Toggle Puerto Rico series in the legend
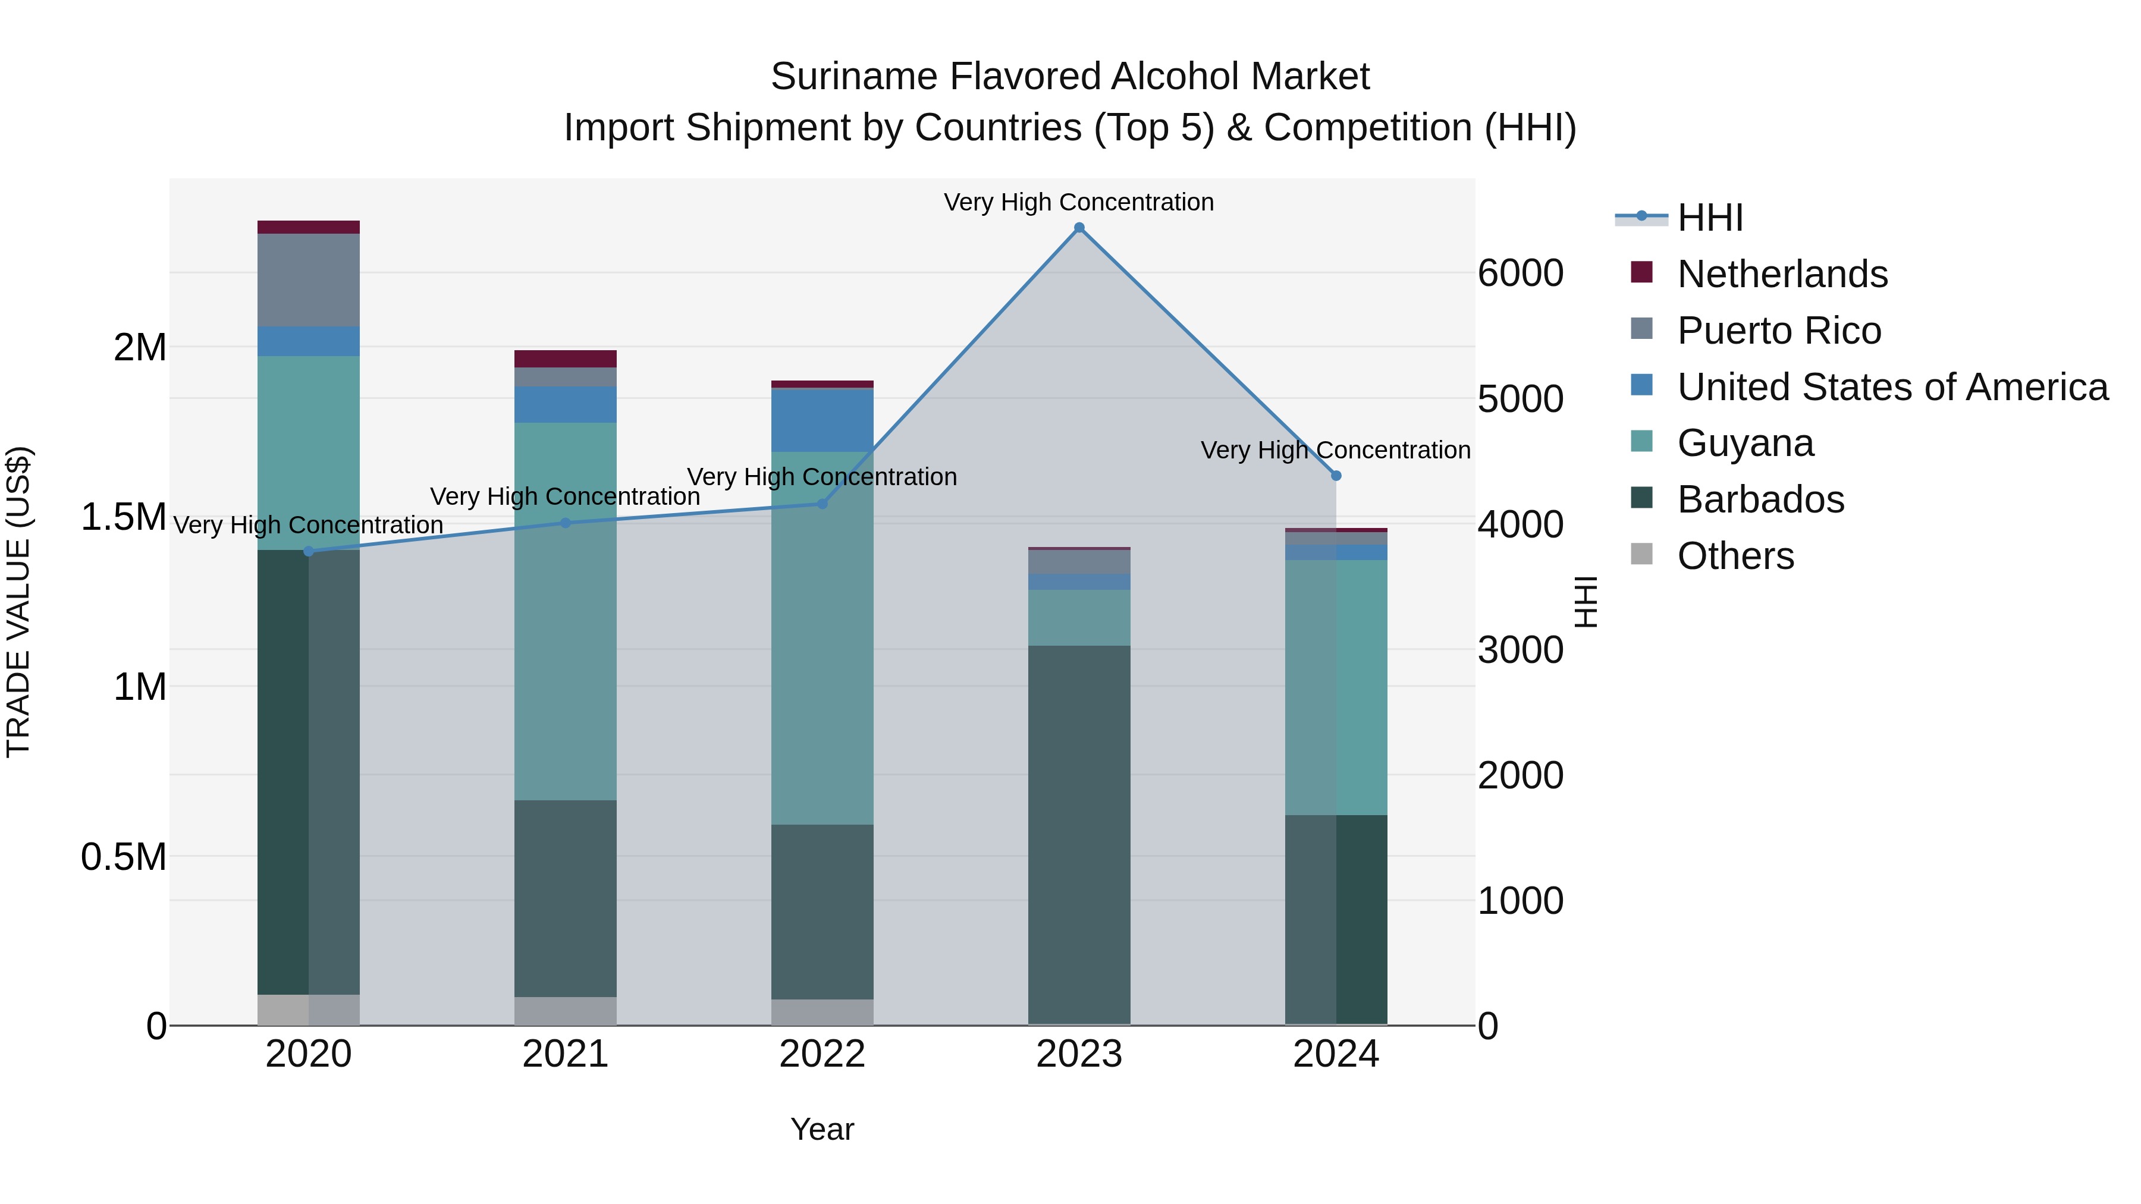This screenshot has width=2141, height=1204. click(1756, 331)
